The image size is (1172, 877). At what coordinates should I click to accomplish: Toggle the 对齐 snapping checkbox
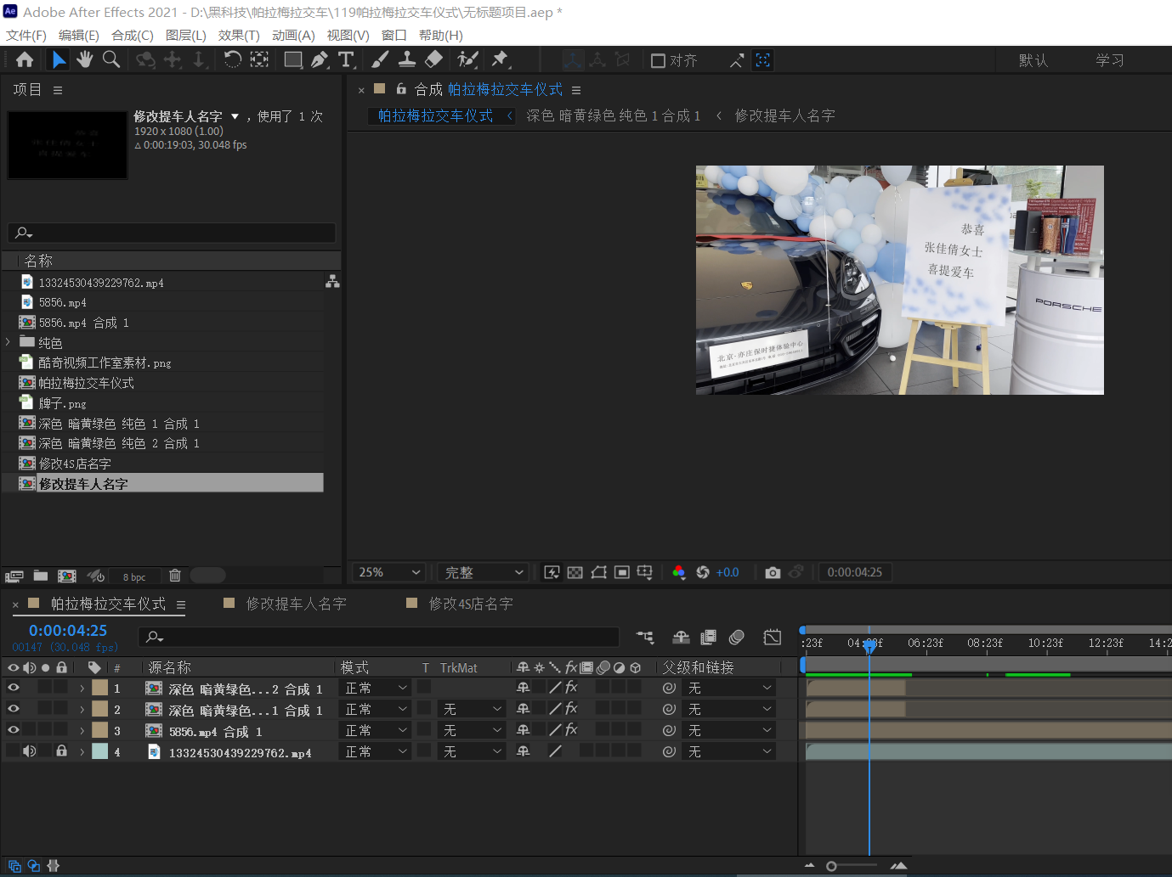point(658,60)
